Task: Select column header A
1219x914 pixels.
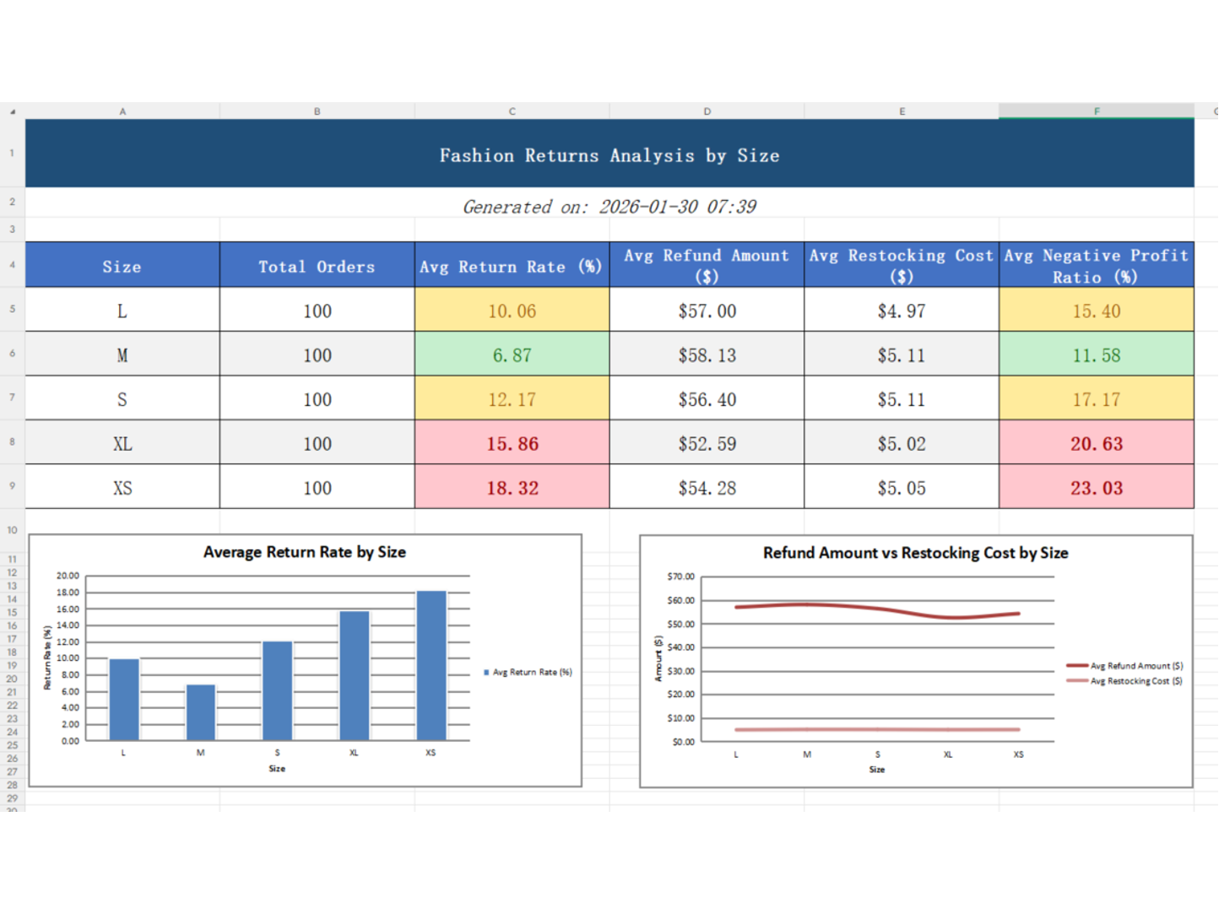Action: coord(122,111)
